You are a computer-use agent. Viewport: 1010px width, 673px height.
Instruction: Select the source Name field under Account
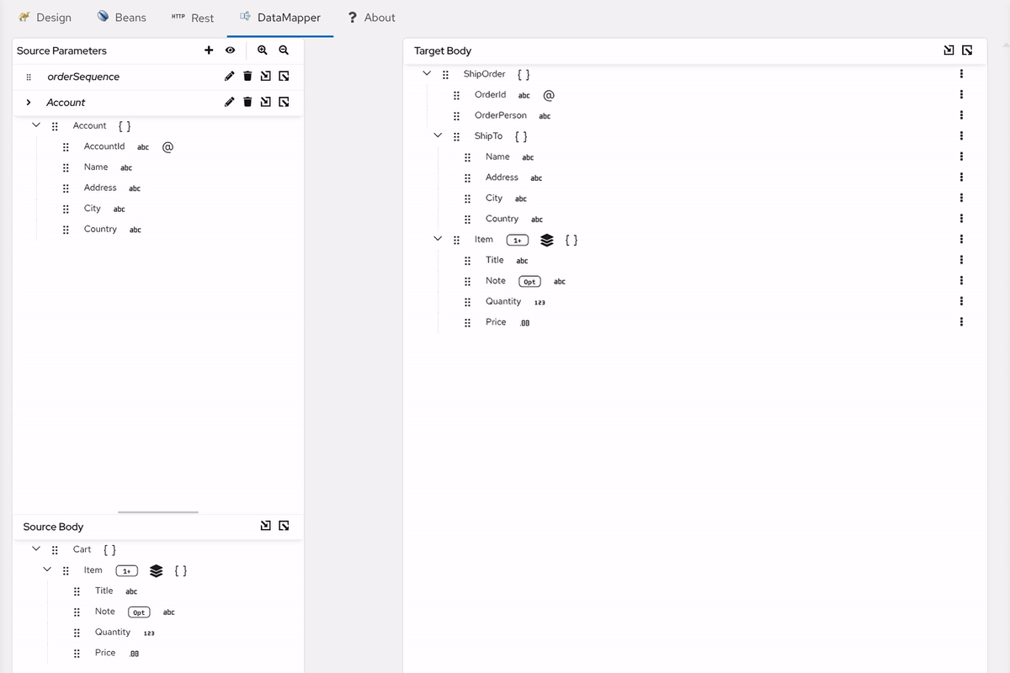(96, 167)
